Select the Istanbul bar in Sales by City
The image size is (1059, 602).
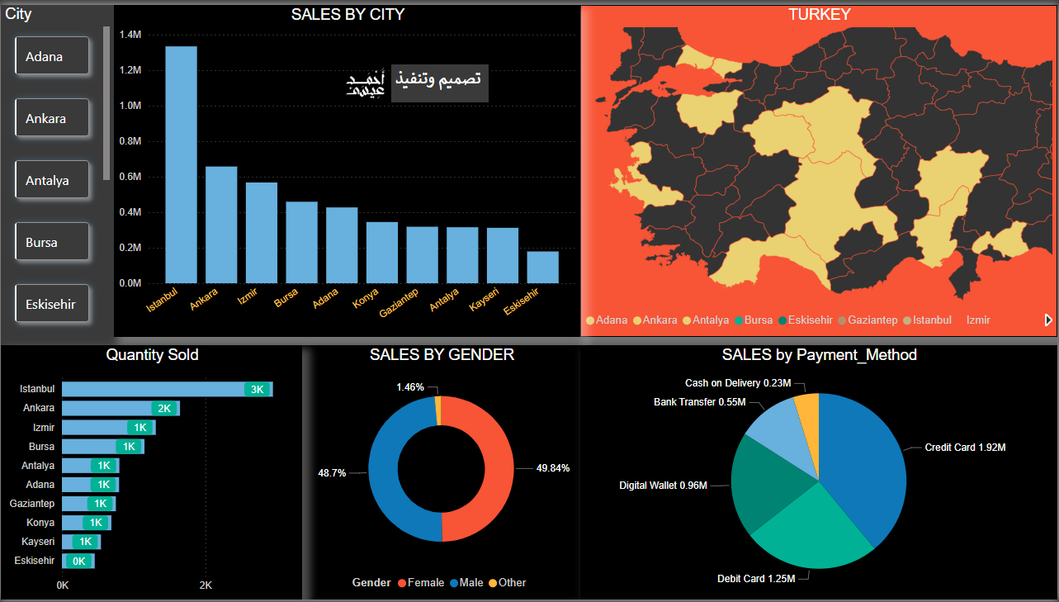click(x=181, y=165)
